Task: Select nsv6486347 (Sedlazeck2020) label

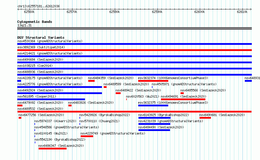Action: [61, 146]
